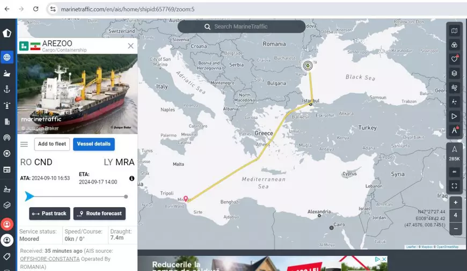Open the AIS stations signal icon

(7, 137)
